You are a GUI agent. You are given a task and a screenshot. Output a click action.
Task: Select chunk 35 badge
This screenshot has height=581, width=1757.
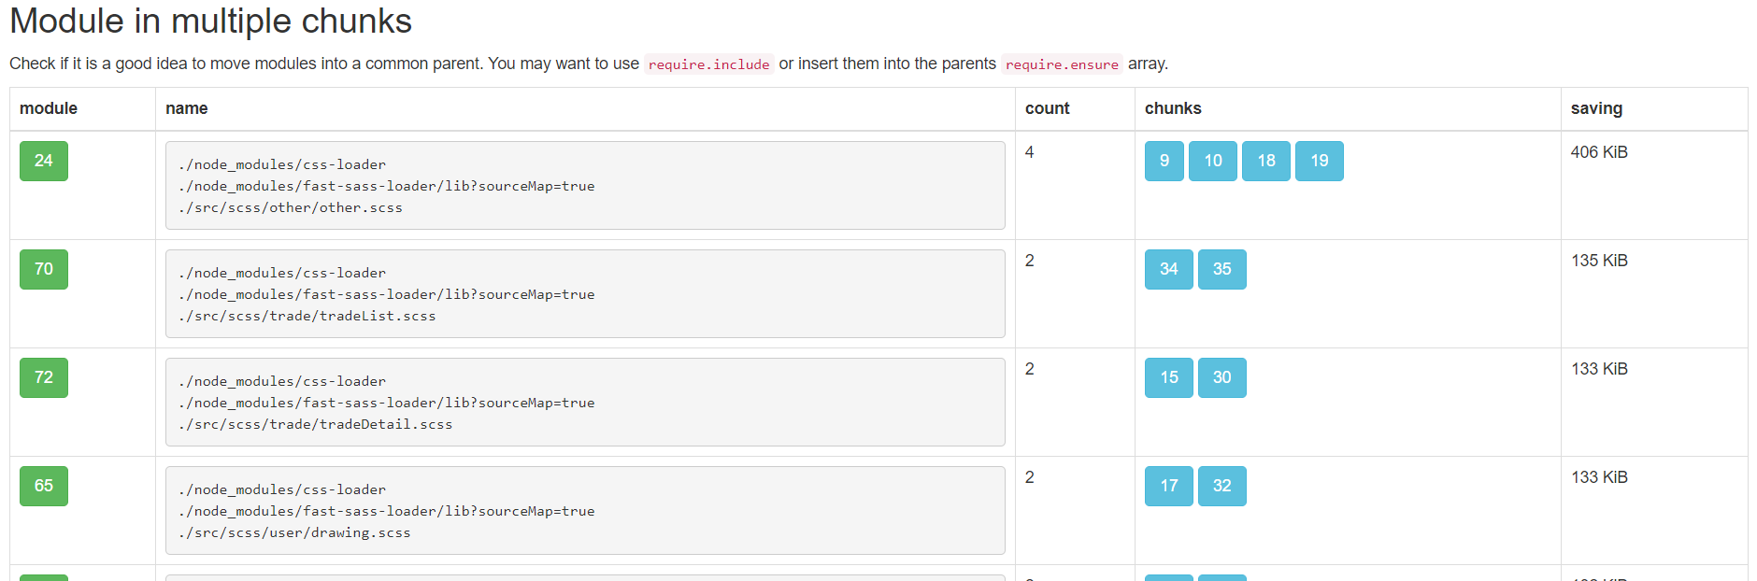tap(1222, 269)
